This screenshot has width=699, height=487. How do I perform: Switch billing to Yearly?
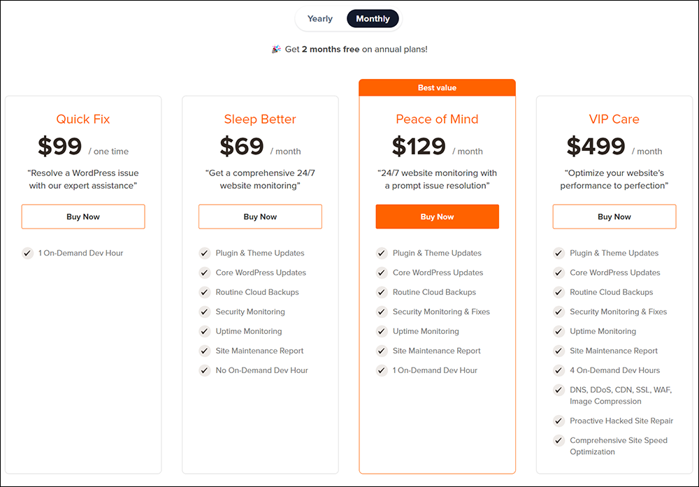point(320,18)
